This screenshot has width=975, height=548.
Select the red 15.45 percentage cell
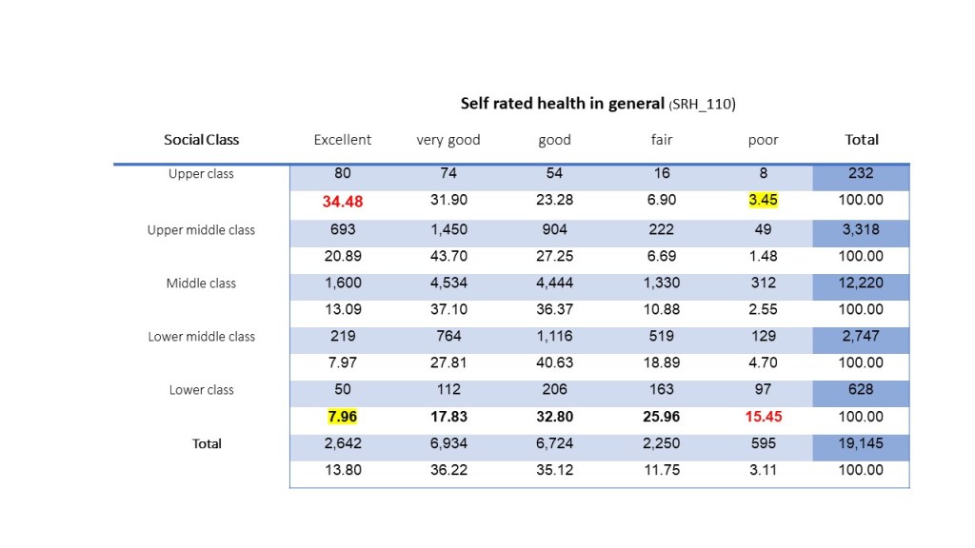tap(763, 417)
